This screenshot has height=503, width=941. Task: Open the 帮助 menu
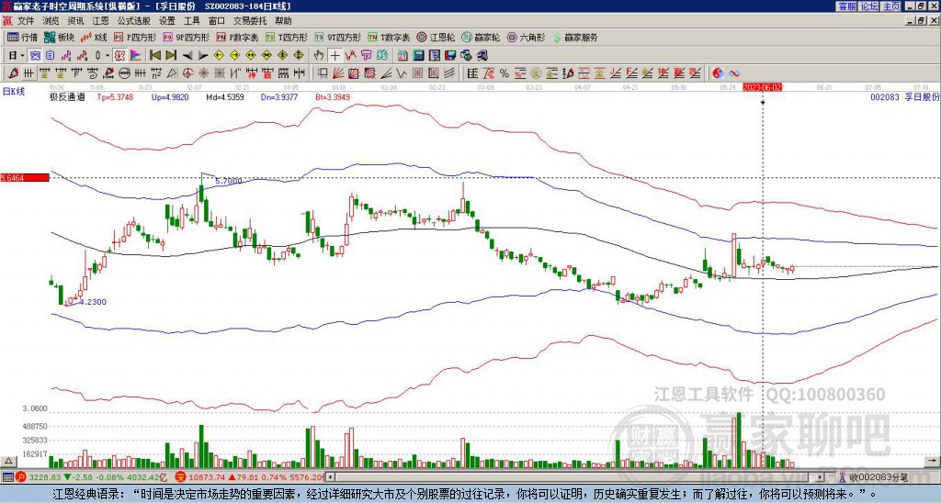pos(283,21)
